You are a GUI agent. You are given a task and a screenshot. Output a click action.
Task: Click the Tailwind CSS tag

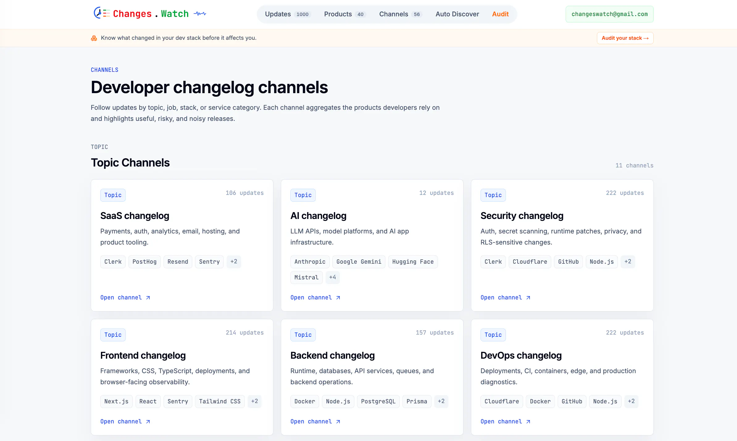click(x=220, y=402)
